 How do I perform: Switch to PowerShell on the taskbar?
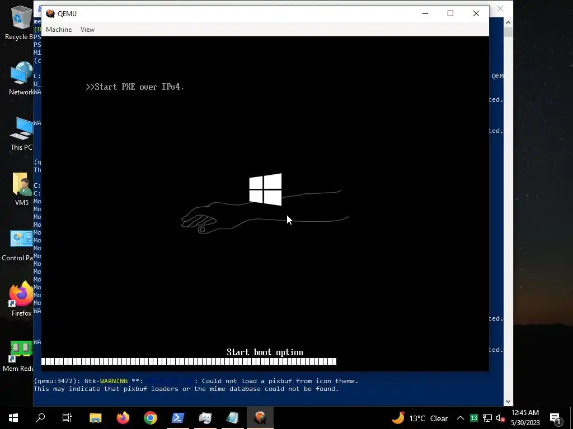point(177,418)
